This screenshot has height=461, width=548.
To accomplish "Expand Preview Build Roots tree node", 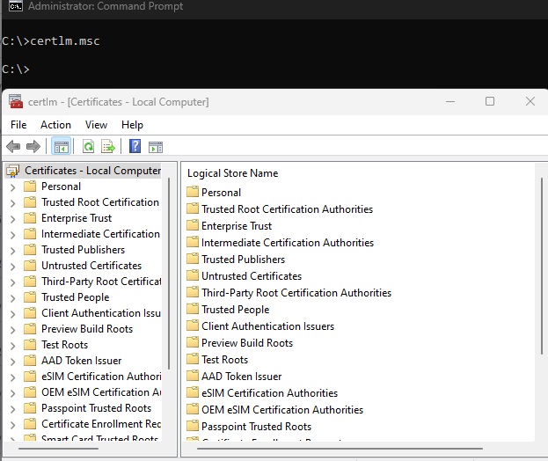I will point(13,330).
